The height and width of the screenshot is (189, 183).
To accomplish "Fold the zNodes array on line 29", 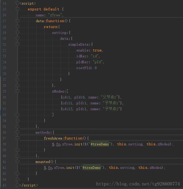I will tap(18, 91).
